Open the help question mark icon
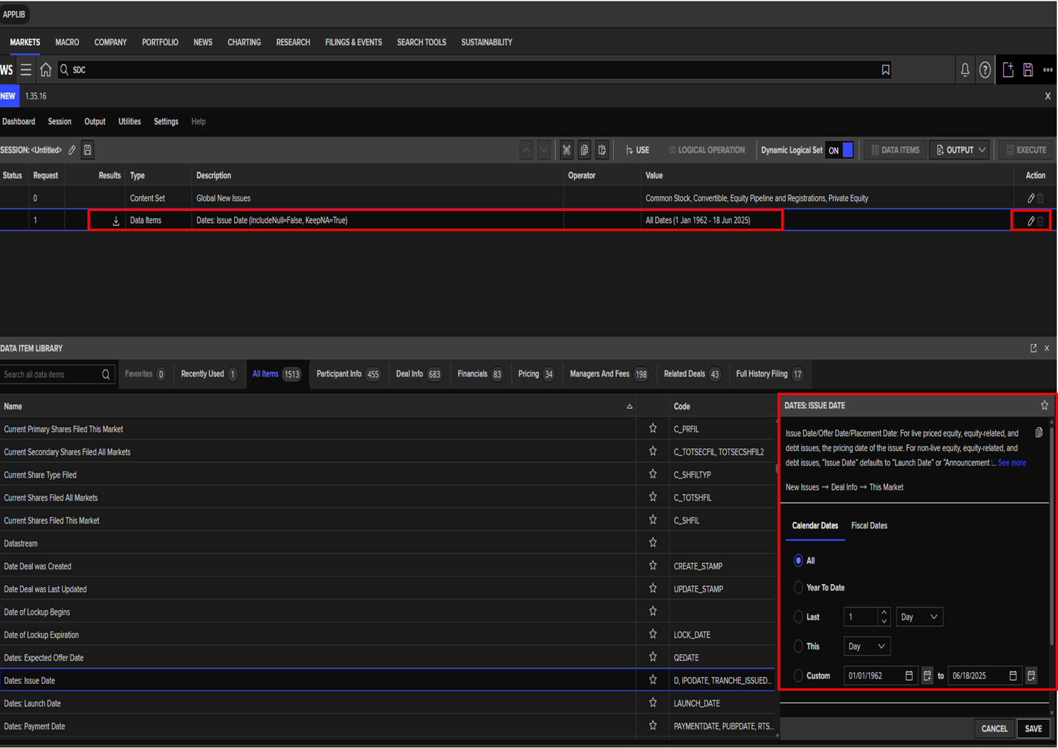 tap(985, 70)
